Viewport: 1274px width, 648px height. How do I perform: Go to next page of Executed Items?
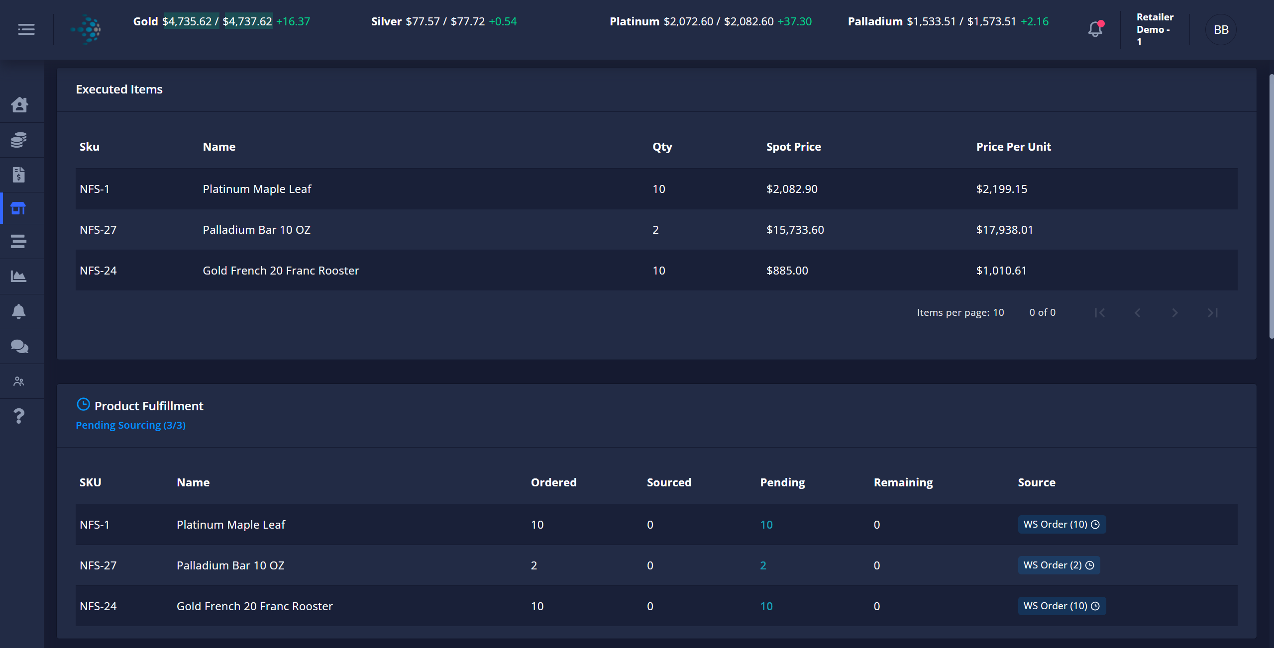(x=1175, y=313)
